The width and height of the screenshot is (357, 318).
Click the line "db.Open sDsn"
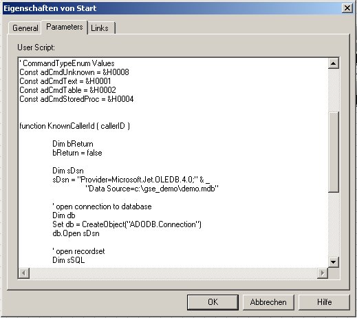76,233
